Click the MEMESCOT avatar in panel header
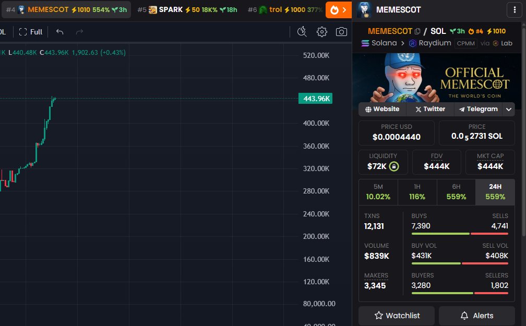This screenshot has height=326, width=526. click(x=364, y=10)
